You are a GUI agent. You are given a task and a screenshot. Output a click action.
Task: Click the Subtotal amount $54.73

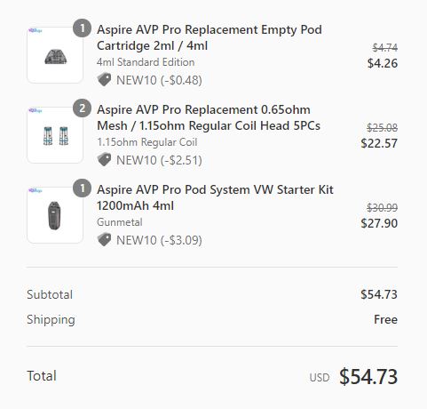379,294
